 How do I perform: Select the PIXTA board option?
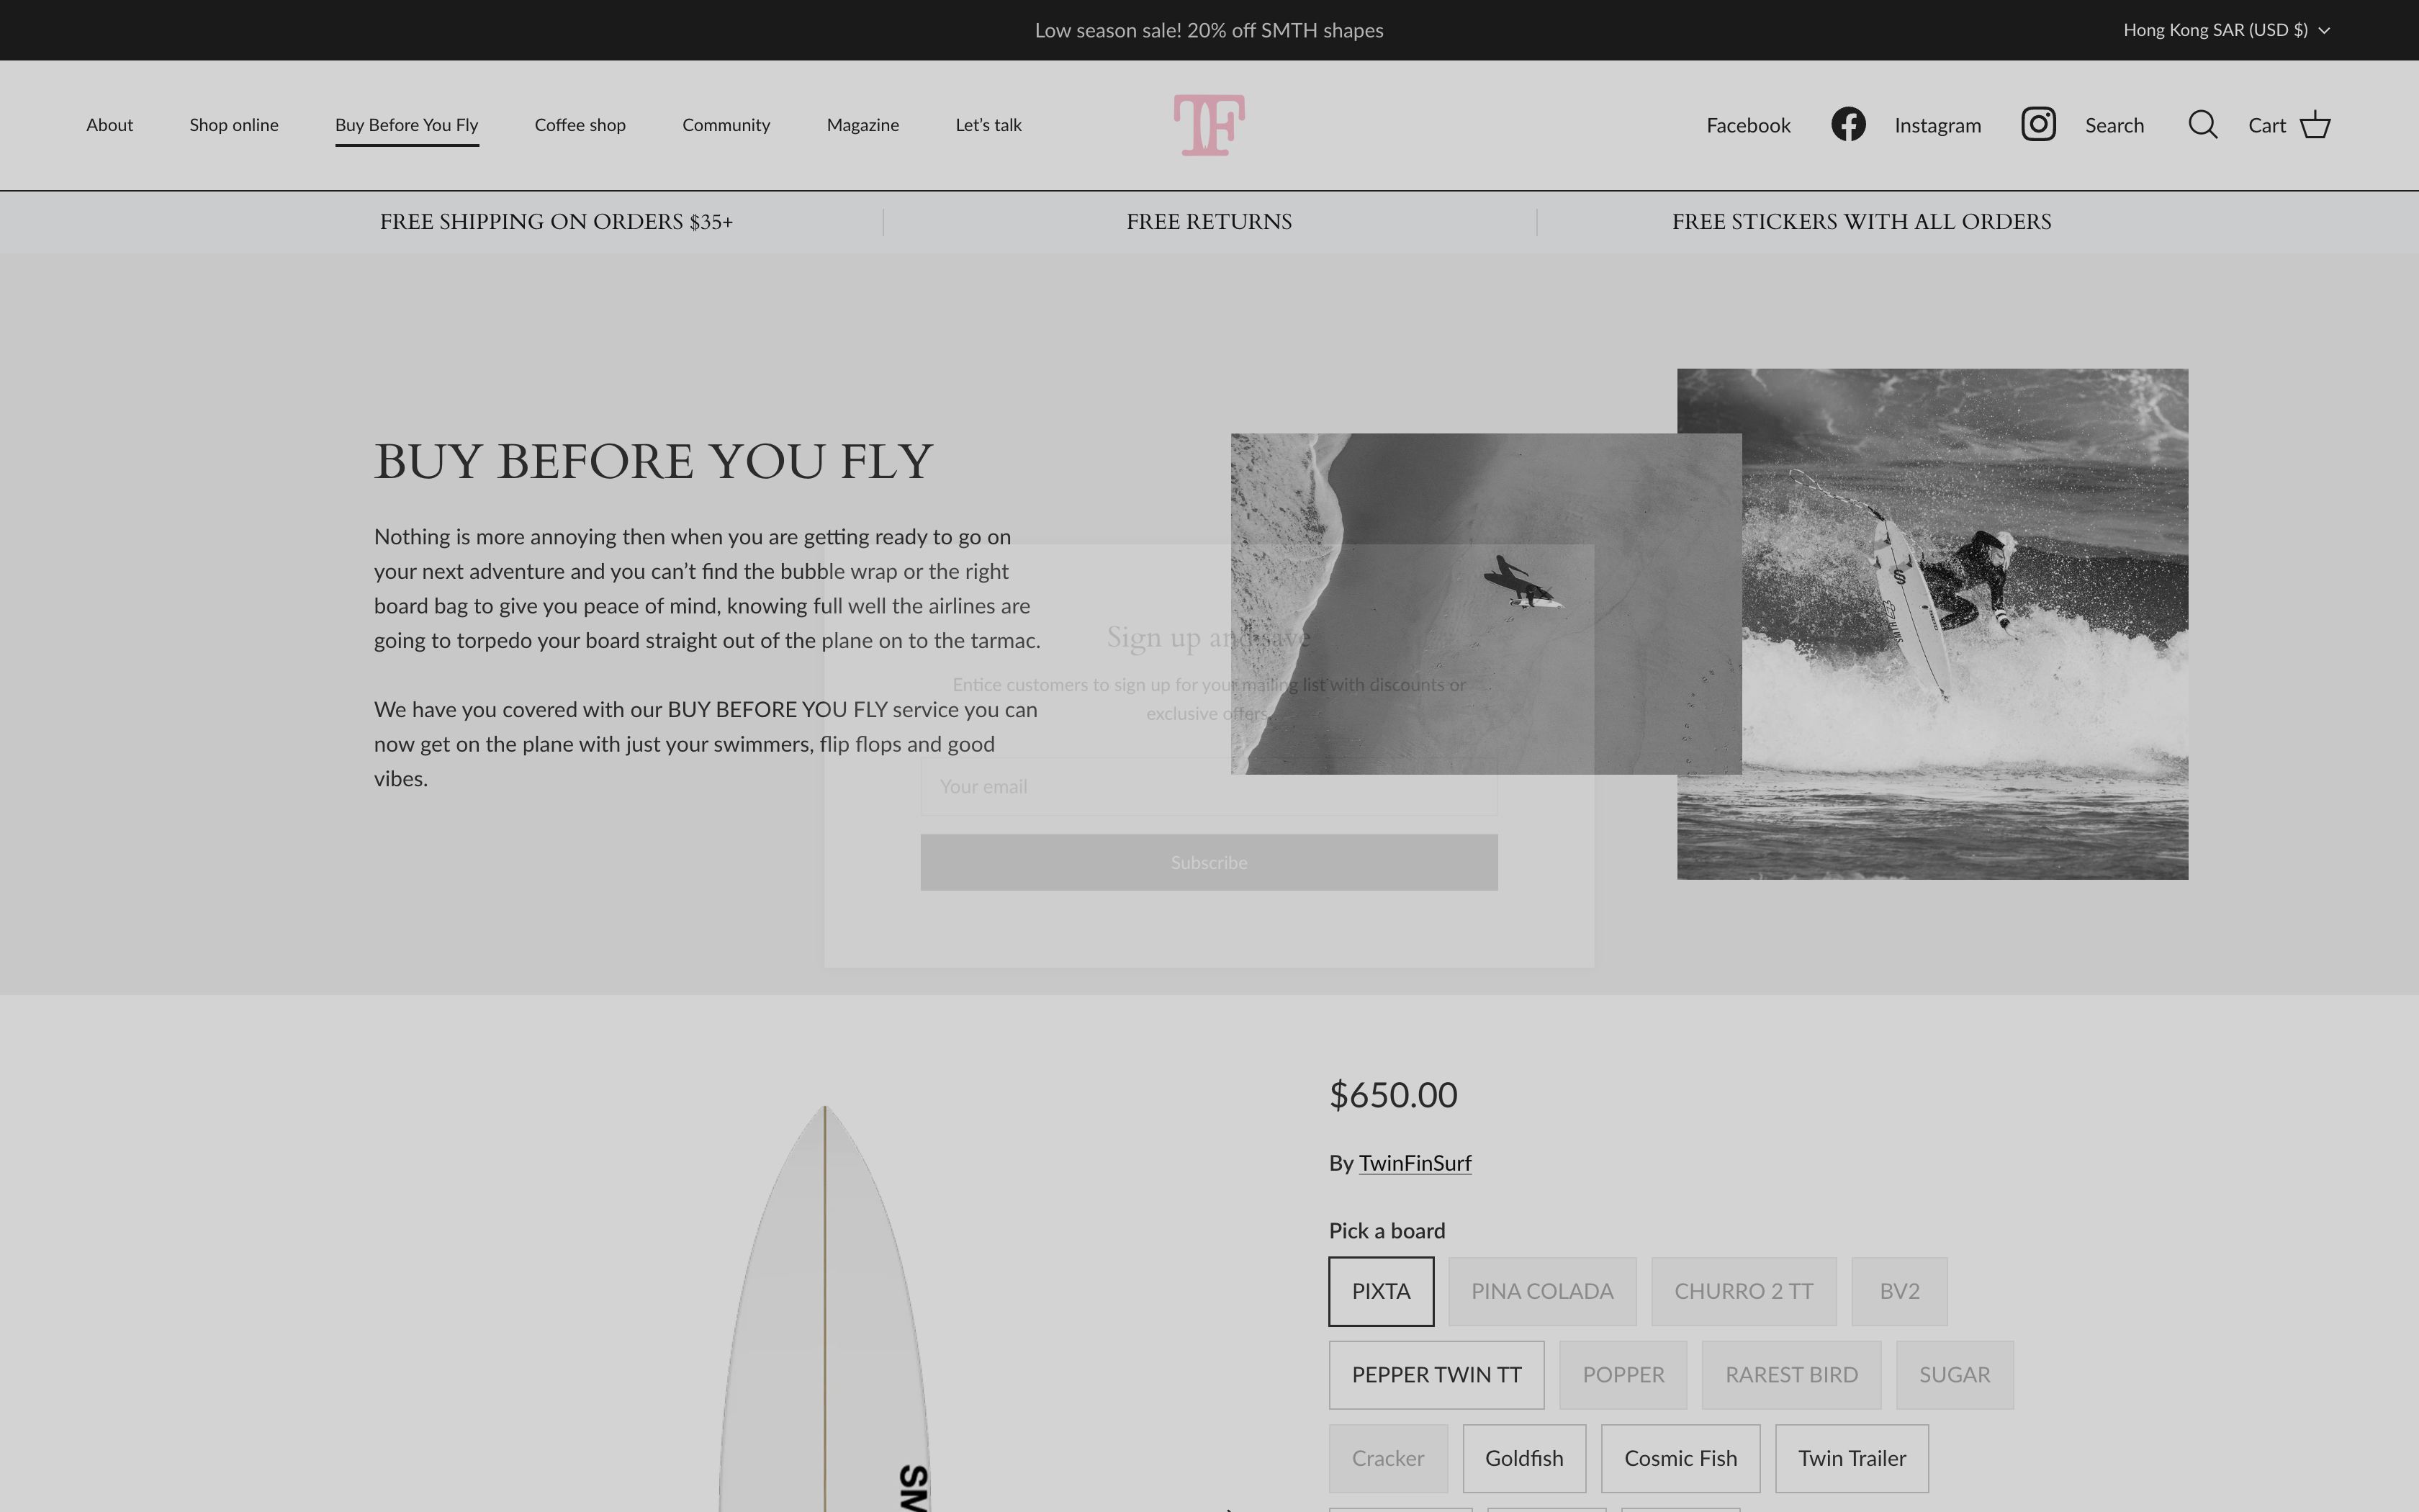pos(1380,1290)
